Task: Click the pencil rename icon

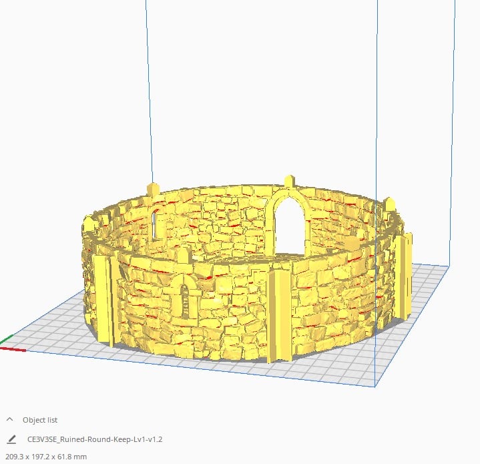Action: (x=11, y=440)
